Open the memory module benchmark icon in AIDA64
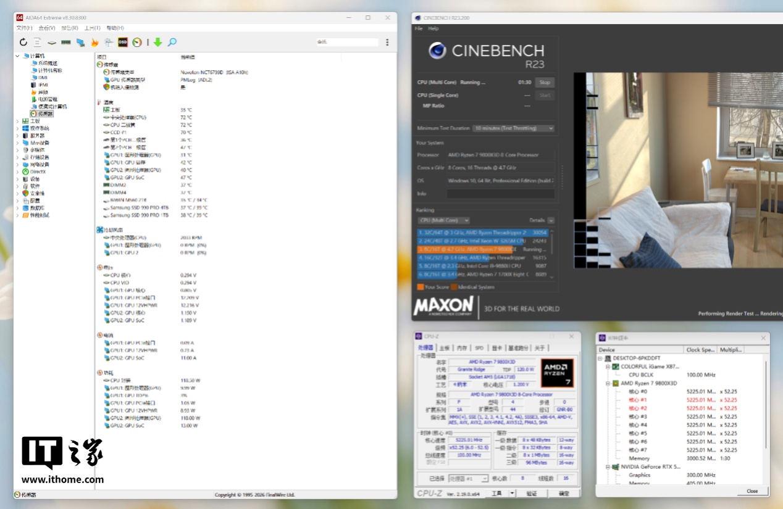The image size is (783, 509). (66, 42)
